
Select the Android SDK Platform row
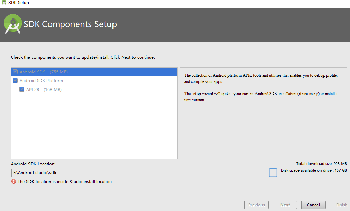(x=94, y=81)
